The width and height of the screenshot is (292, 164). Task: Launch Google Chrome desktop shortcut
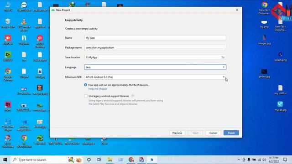coord(8,75)
